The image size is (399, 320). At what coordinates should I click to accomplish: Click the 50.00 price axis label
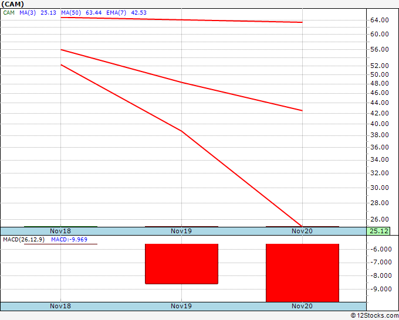(x=380, y=74)
